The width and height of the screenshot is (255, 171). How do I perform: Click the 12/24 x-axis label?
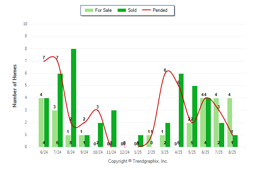tap(125, 152)
